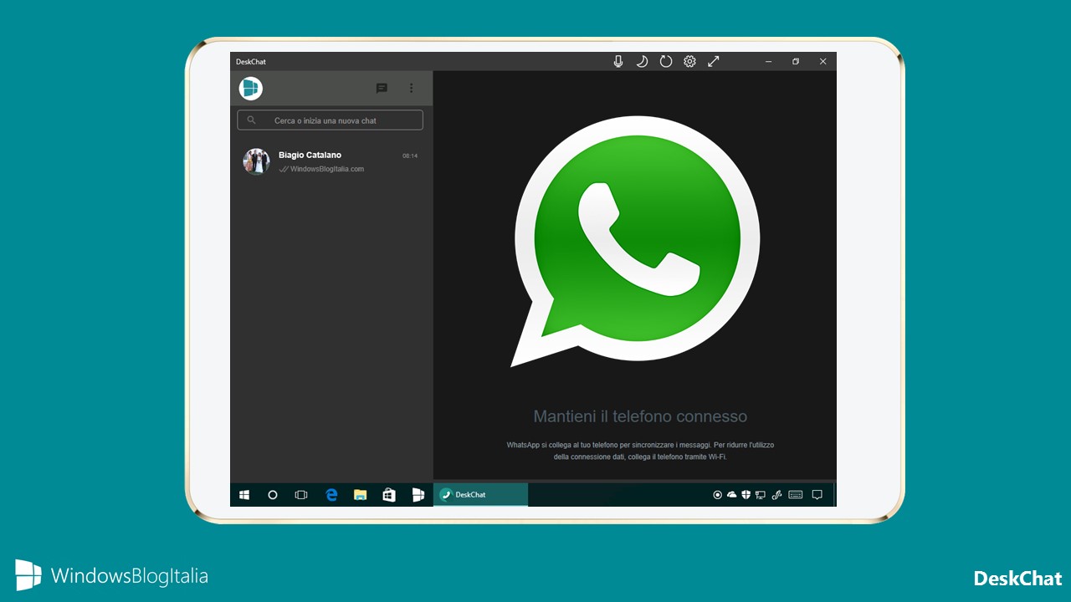This screenshot has height=602, width=1071.
Task: Open the profile avatar in the sidebar header
Action: [x=250, y=88]
